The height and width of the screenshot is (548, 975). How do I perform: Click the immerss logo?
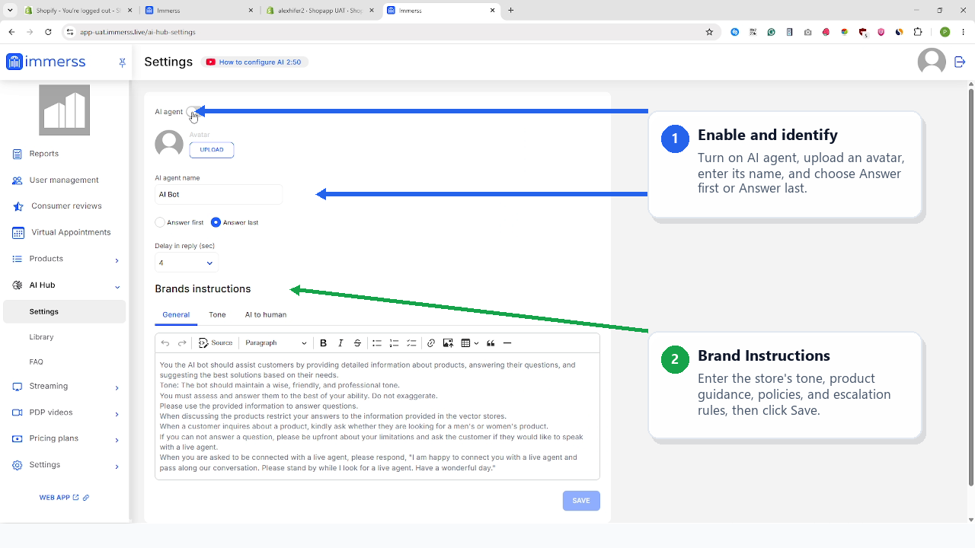(x=46, y=62)
